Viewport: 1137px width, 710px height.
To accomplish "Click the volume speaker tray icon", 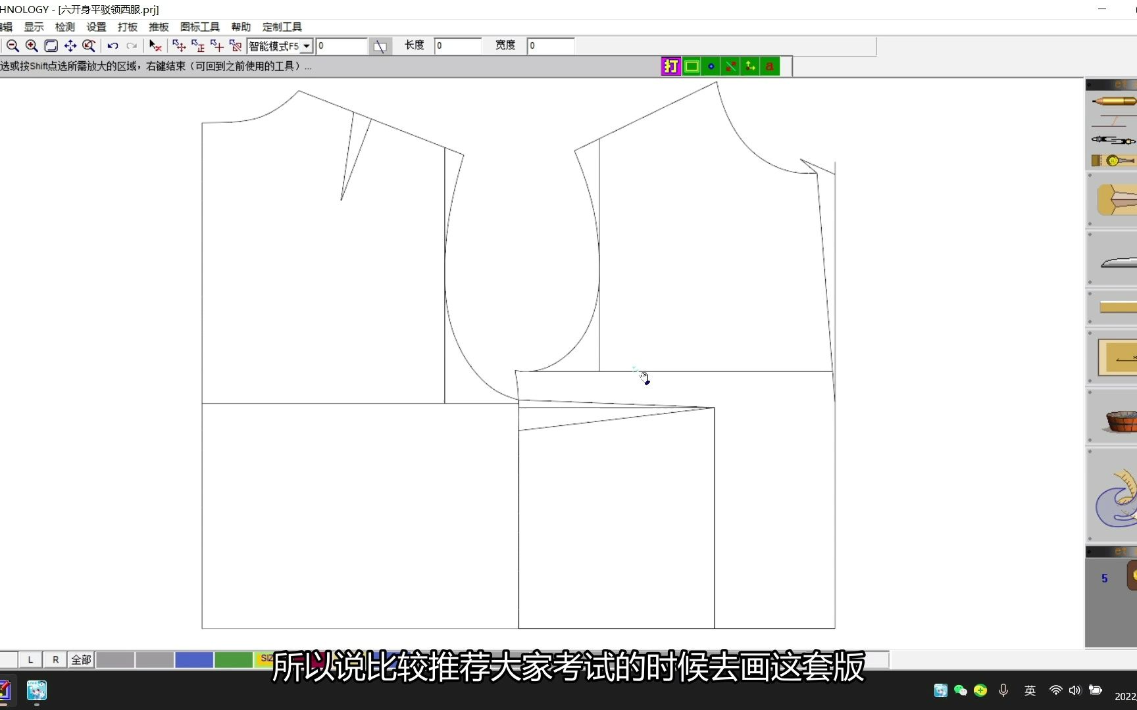I will point(1075,690).
